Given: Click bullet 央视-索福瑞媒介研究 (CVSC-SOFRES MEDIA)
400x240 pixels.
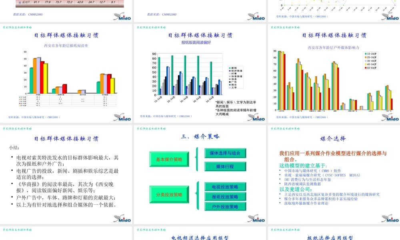Looking at the screenshot, I should click(x=320, y=175).
